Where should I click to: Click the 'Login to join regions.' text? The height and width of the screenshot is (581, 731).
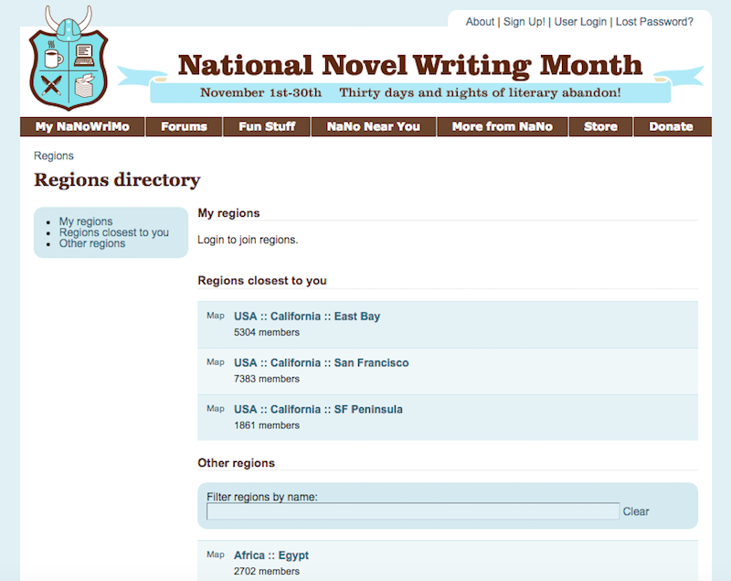tap(248, 240)
